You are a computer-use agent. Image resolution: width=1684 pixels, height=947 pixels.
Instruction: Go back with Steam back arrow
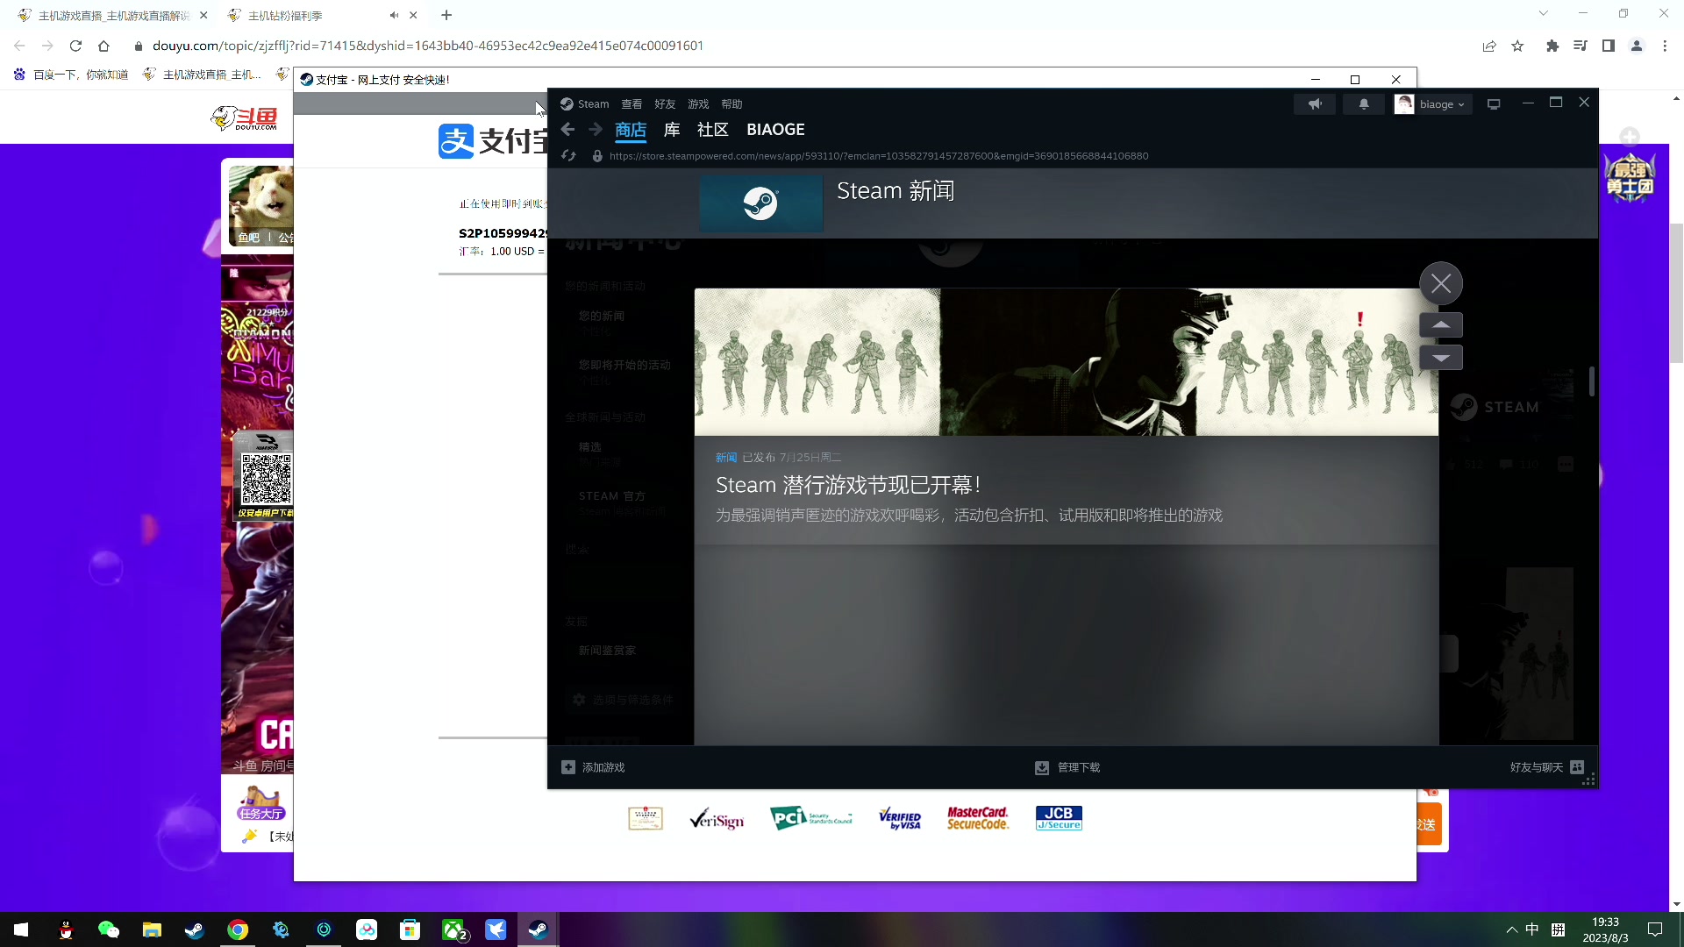click(567, 130)
